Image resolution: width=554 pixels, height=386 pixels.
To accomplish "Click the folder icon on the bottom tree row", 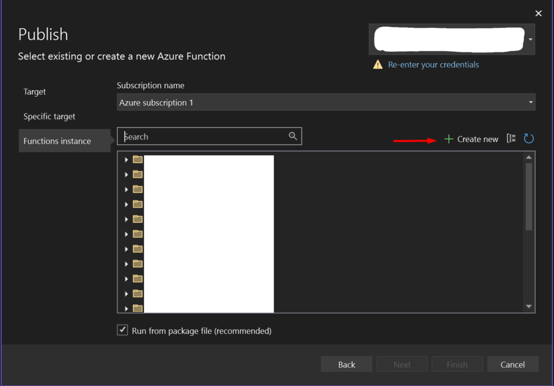I will click(x=137, y=307).
